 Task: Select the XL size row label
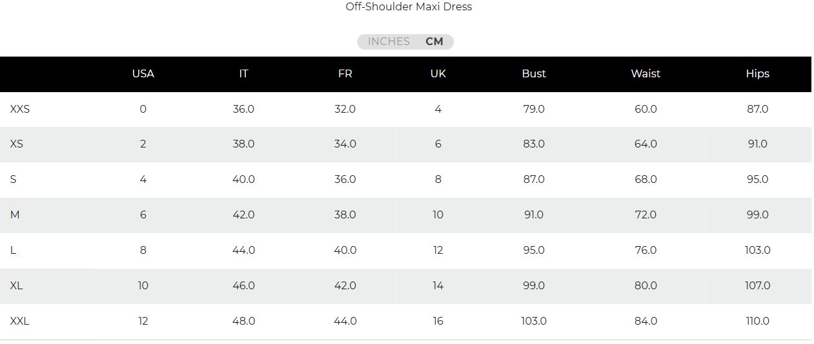(17, 285)
